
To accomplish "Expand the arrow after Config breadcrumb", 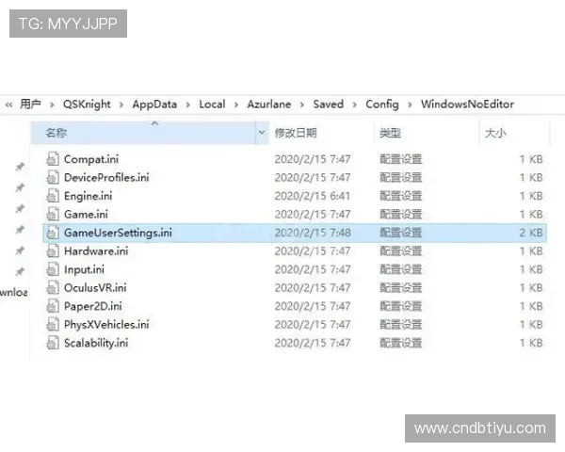I will tap(410, 105).
